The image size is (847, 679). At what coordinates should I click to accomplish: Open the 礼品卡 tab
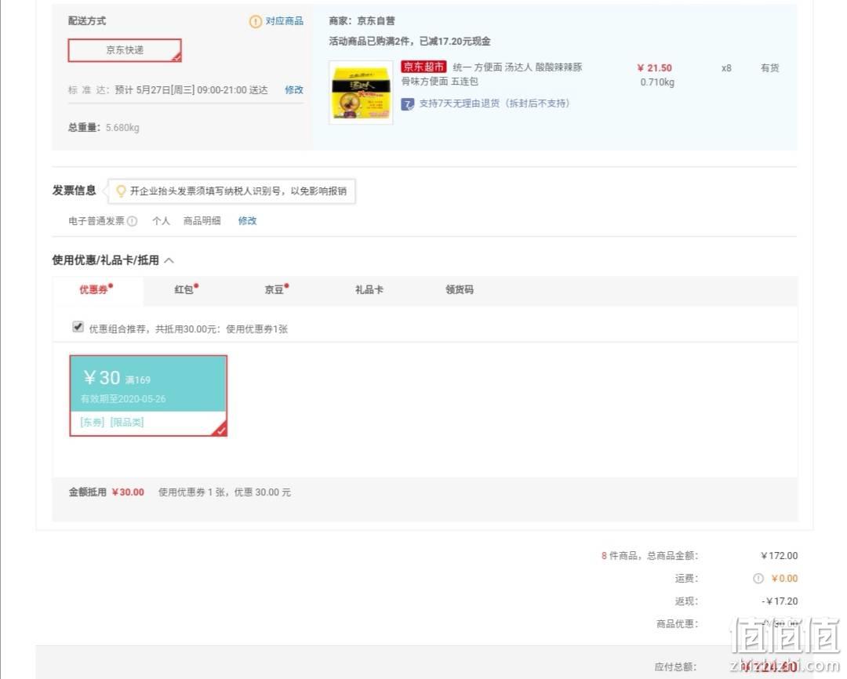point(369,290)
